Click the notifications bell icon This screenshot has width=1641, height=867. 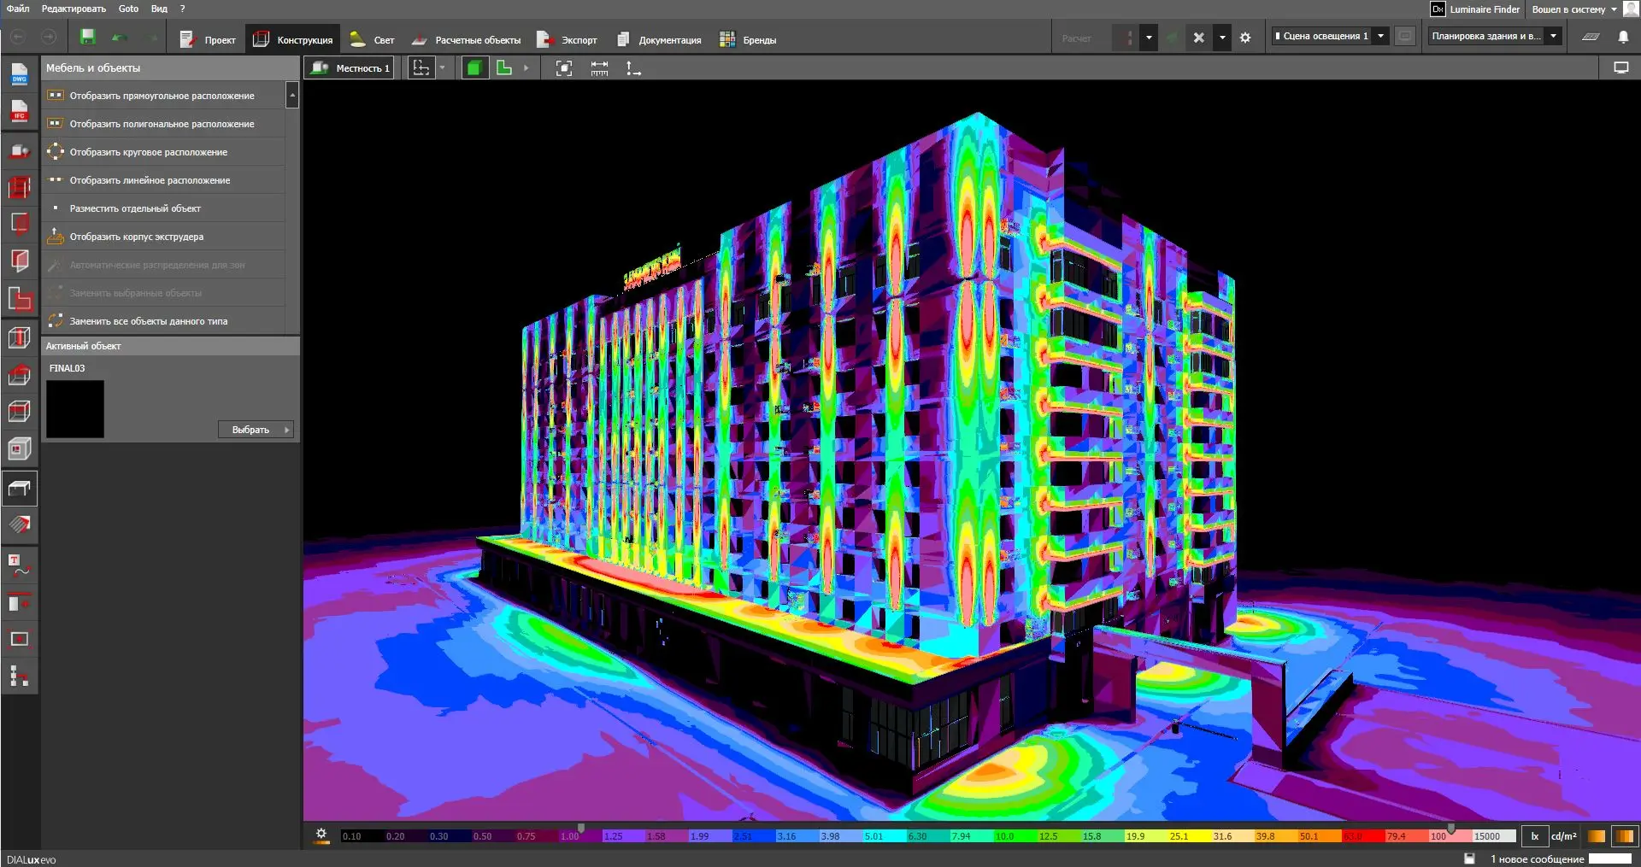click(1623, 37)
